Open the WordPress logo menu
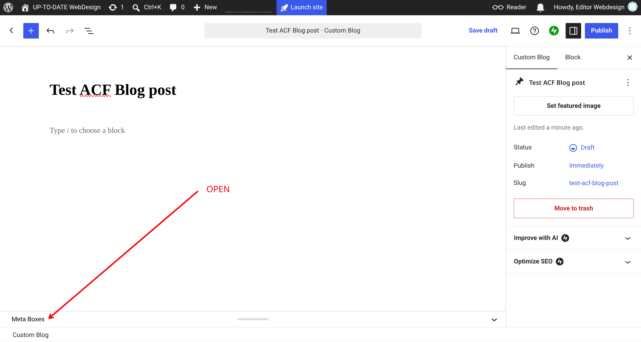This screenshot has height=342, width=641. coord(8,7)
